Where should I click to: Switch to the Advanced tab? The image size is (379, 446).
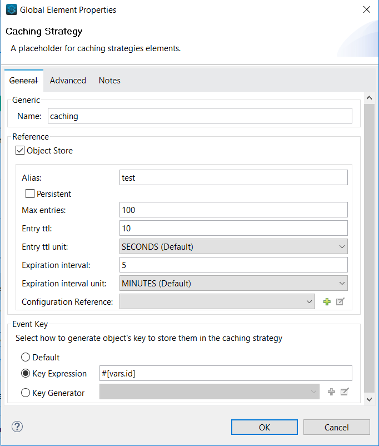[68, 81]
